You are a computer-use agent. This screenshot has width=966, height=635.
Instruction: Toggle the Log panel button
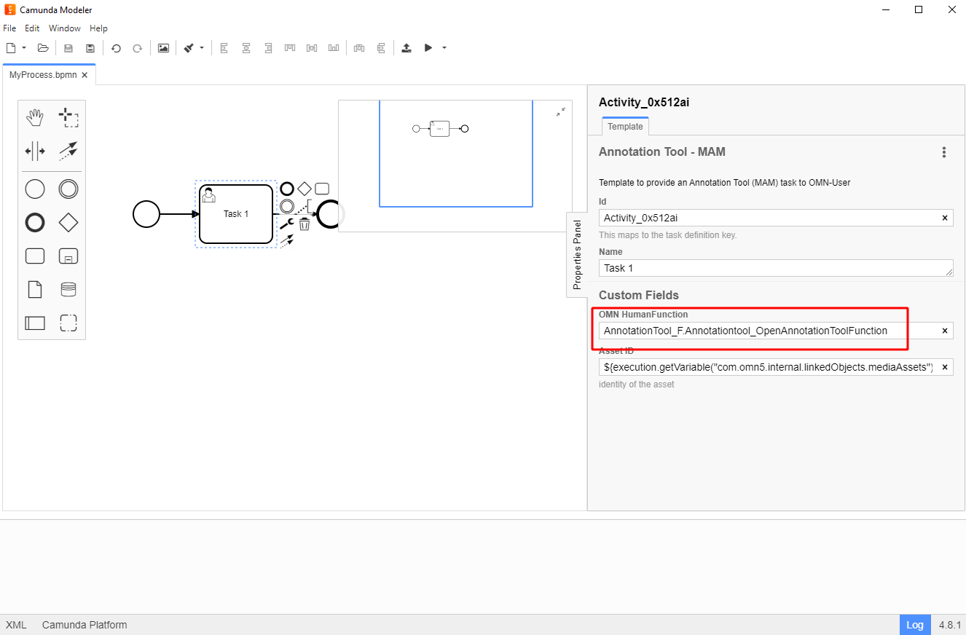[x=915, y=625]
